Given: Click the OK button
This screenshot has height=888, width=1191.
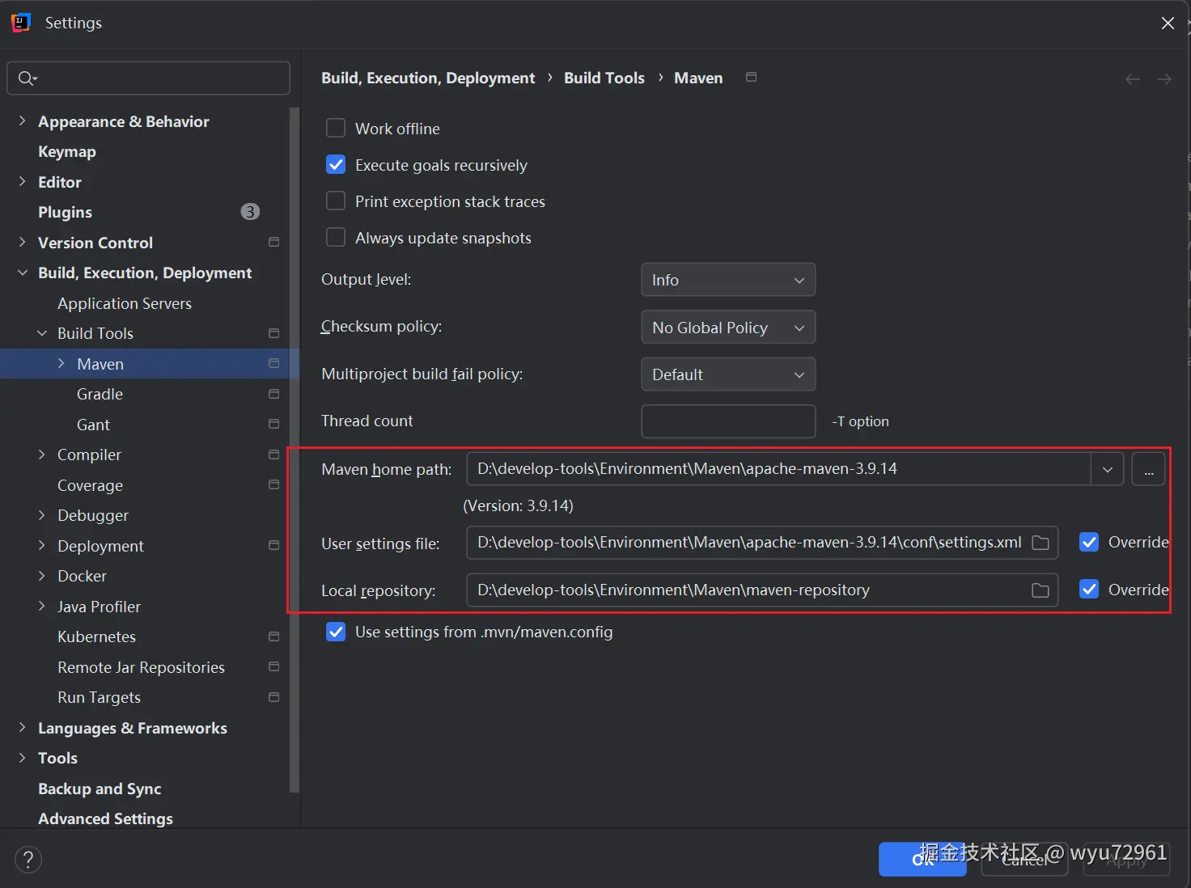Looking at the screenshot, I should click(x=922, y=859).
